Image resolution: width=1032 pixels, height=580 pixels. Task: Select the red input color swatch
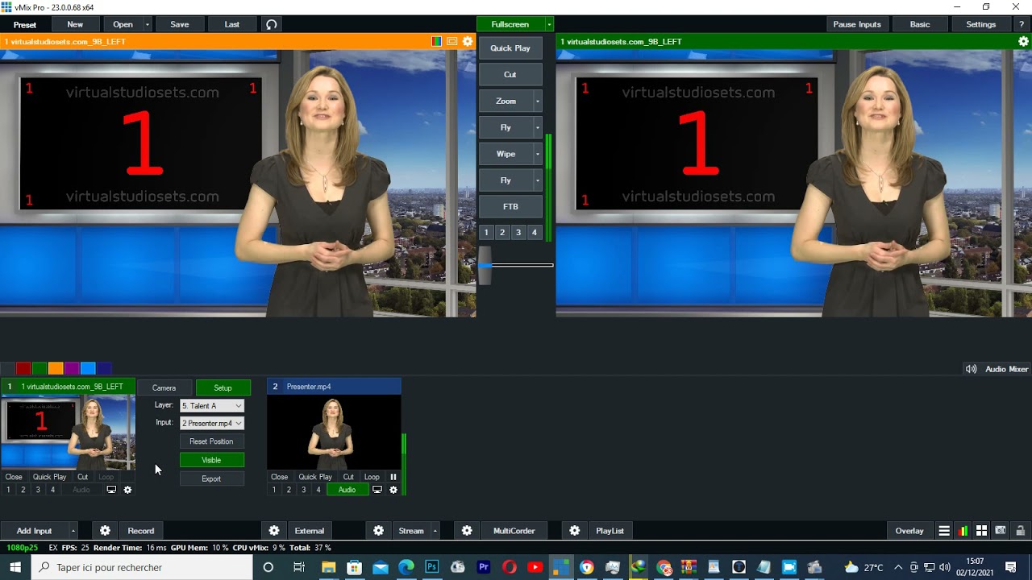[23, 369]
